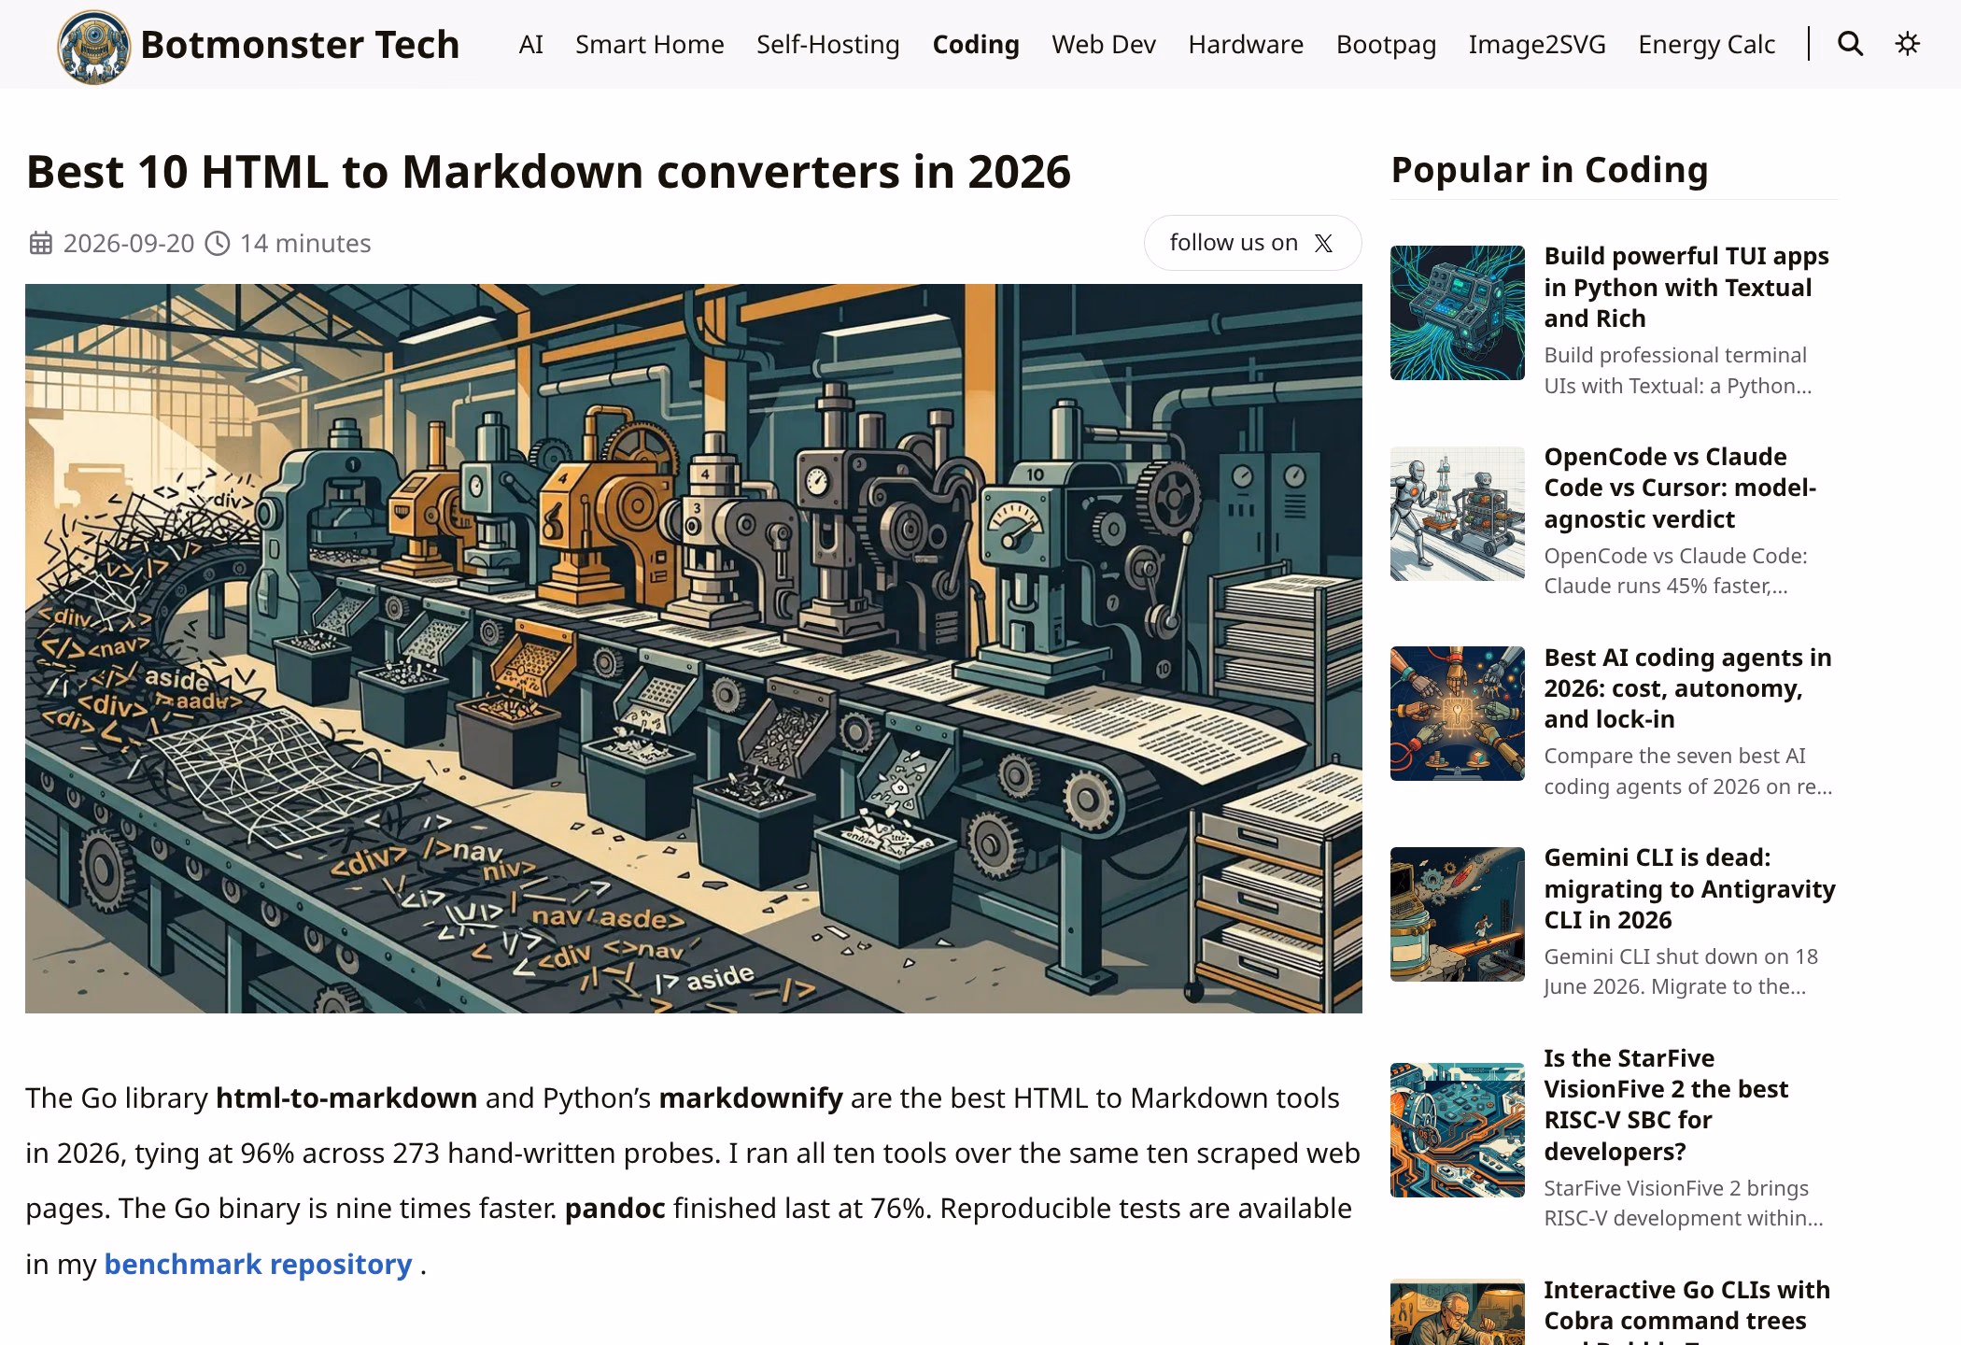
Task: Open OpenCode vs Claude Code vs Cursor article
Action: (1680, 488)
